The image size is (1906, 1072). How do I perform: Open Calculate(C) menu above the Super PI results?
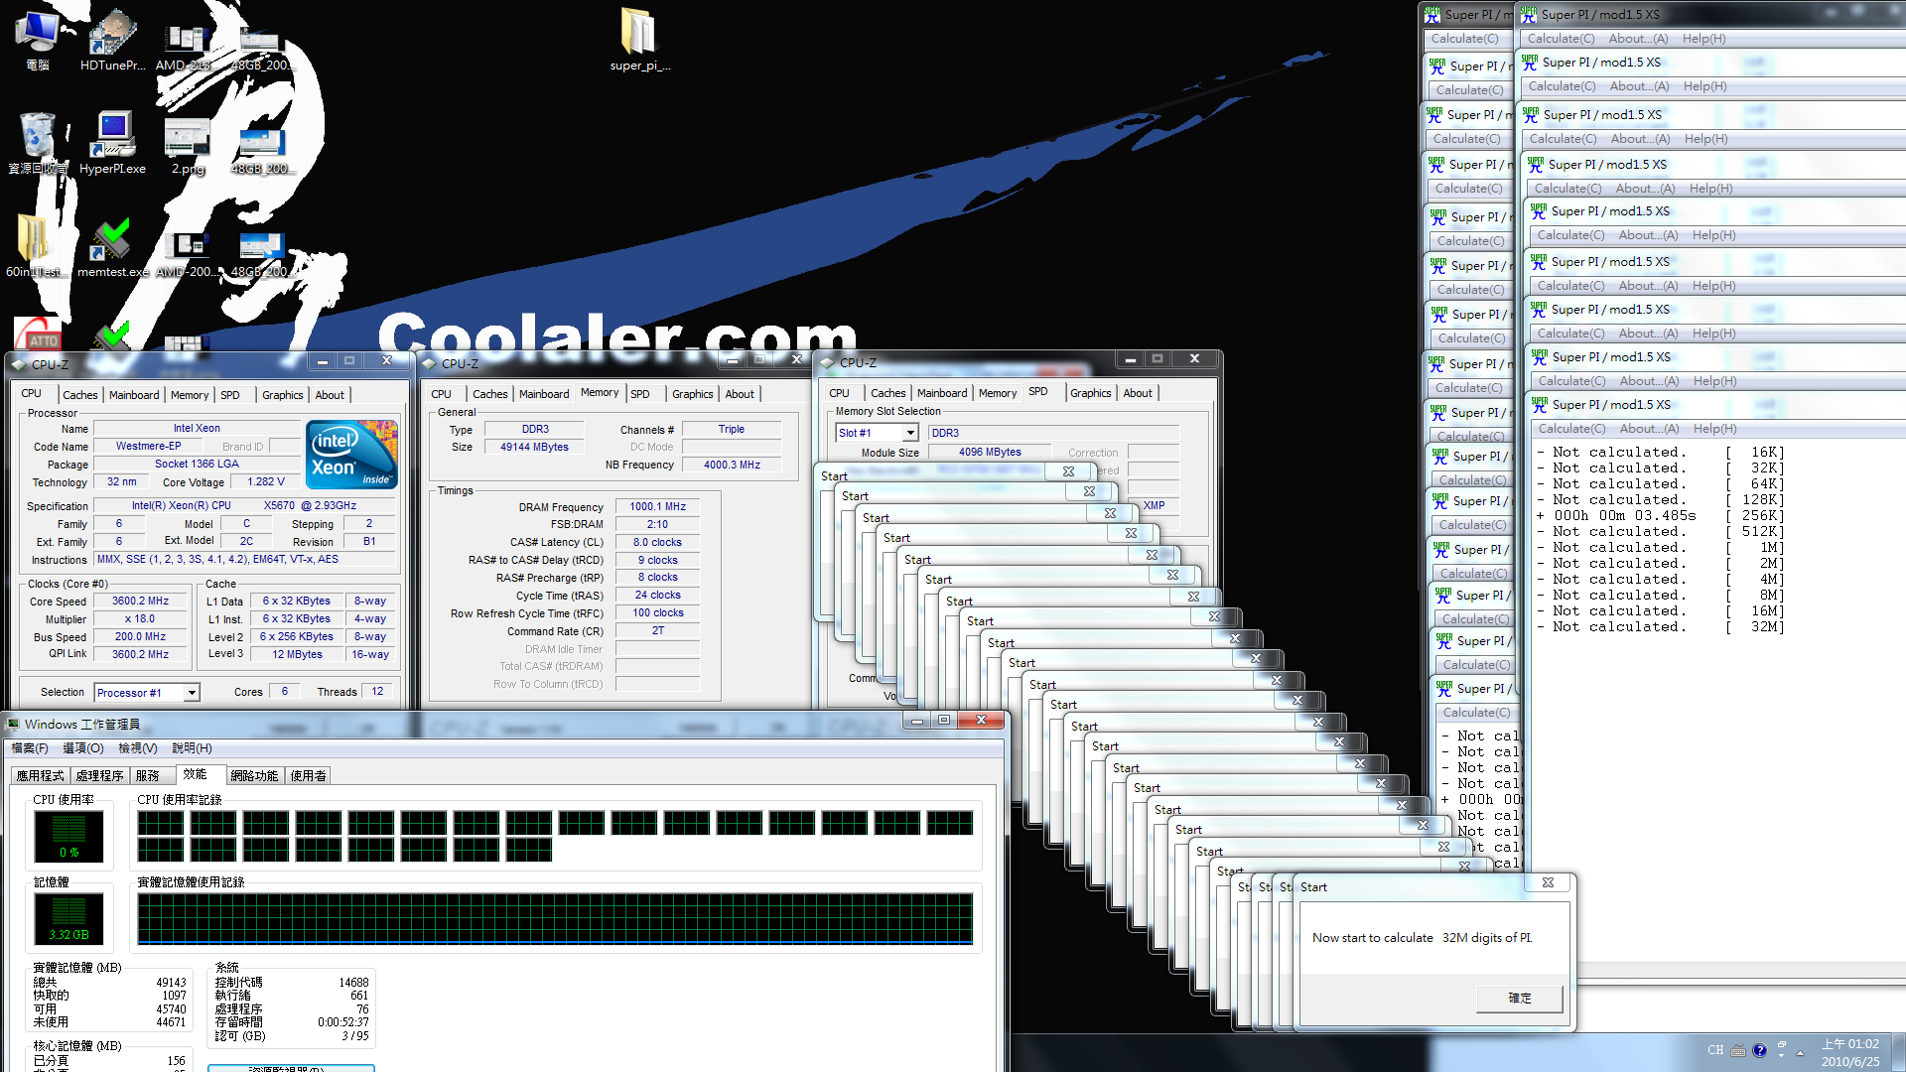click(x=1571, y=429)
